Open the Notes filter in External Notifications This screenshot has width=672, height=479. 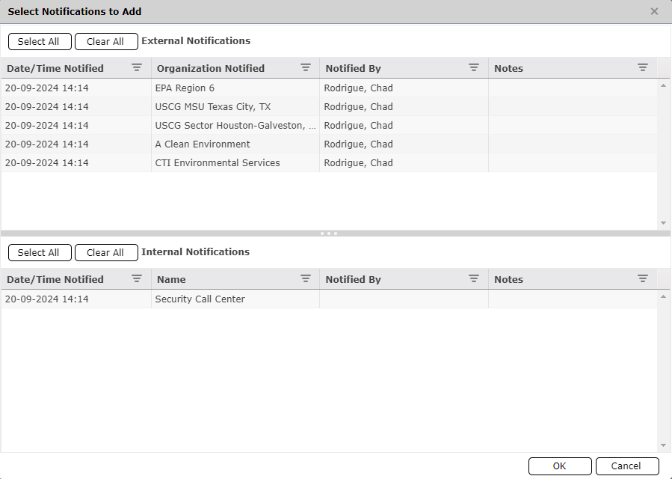[643, 67]
